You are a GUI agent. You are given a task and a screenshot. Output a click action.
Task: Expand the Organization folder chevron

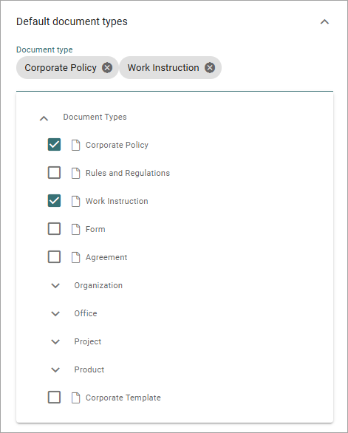pyautogui.click(x=55, y=285)
